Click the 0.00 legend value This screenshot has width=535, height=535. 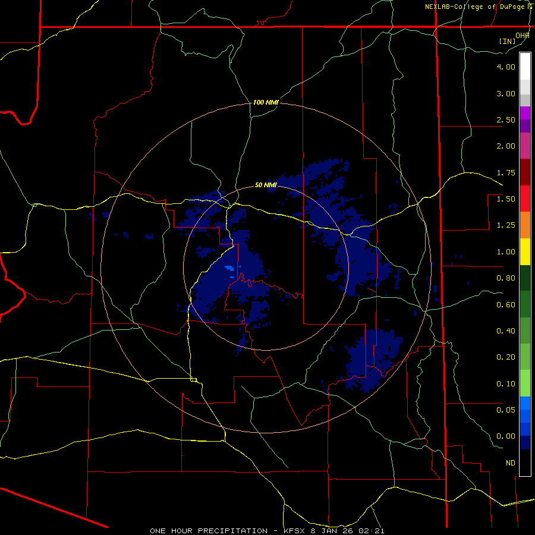coord(506,436)
